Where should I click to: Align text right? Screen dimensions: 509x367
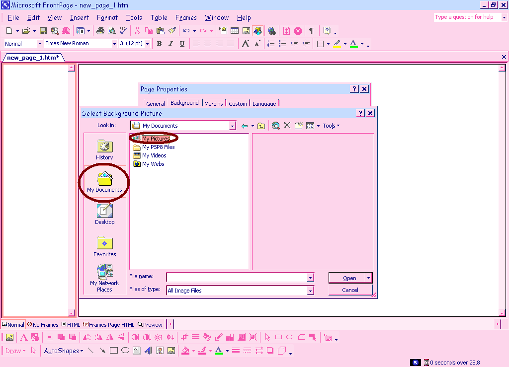pos(219,43)
